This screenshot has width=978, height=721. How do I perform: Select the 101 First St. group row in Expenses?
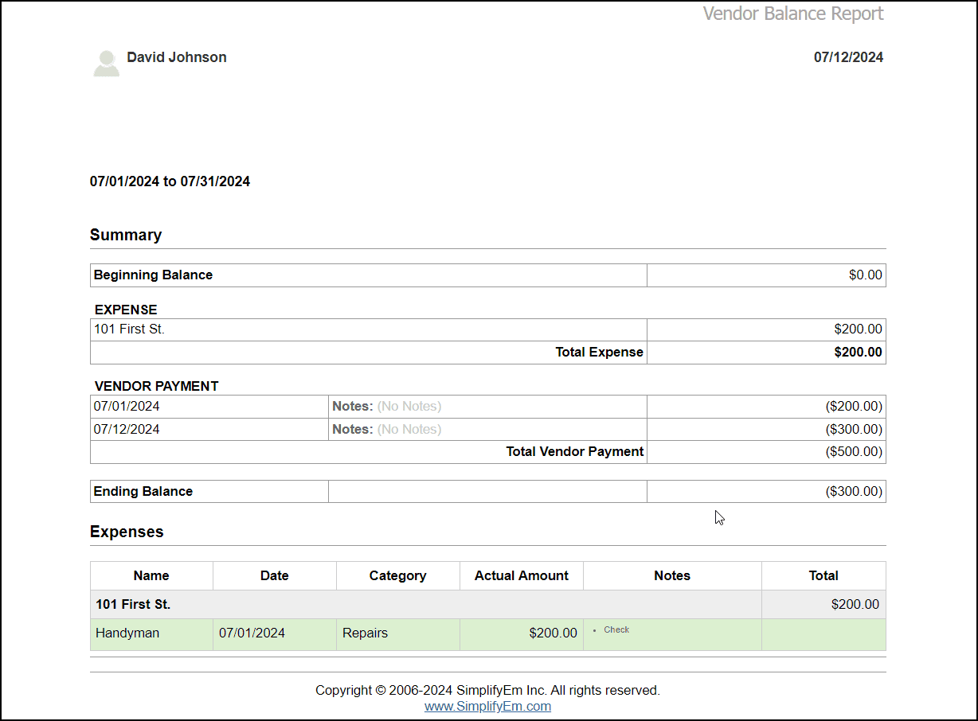133,605
